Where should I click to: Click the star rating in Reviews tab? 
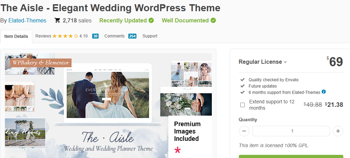coord(65,36)
